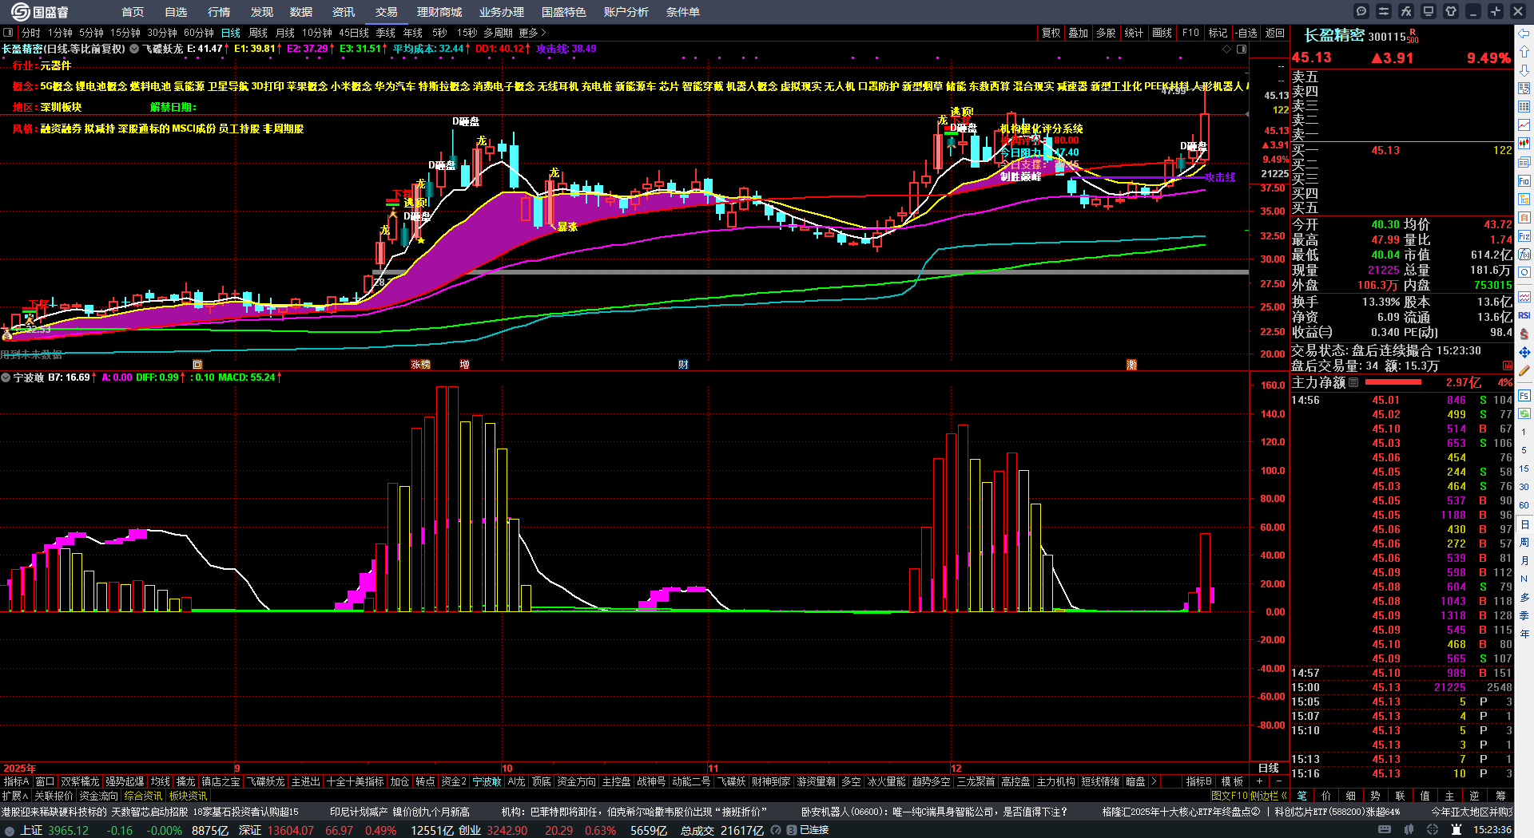The height and width of the screenshot is (838, 1534).
Task: Expand the 扩展∧ panel
Action: tap(15, 796)
